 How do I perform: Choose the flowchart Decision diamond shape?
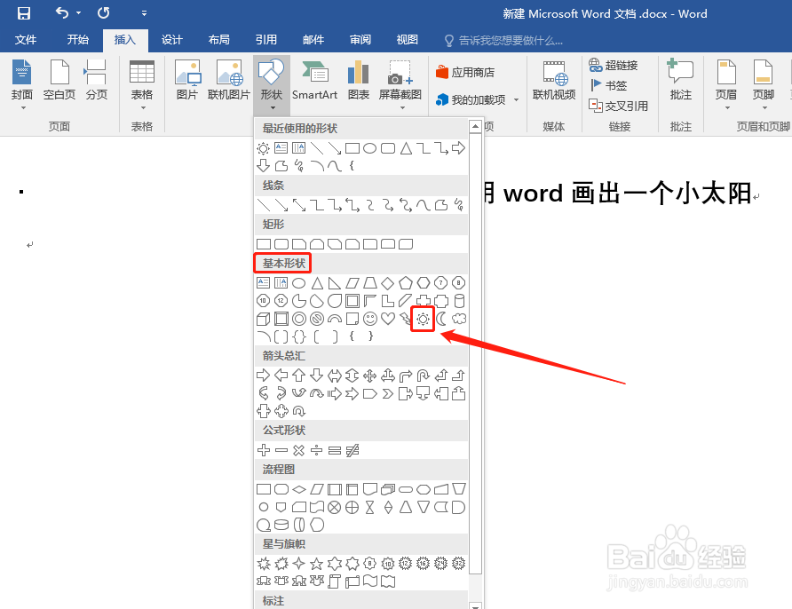point(299,489)
